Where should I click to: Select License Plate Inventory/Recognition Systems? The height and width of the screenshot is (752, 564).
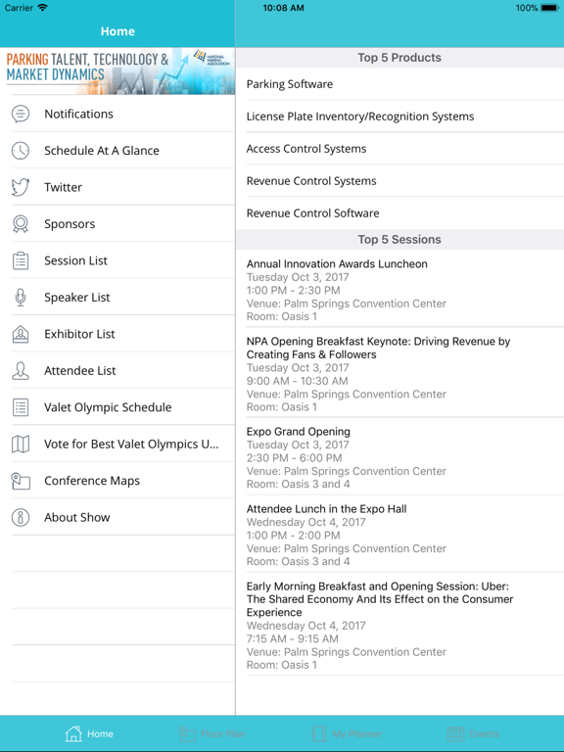[x=399, y=117]
